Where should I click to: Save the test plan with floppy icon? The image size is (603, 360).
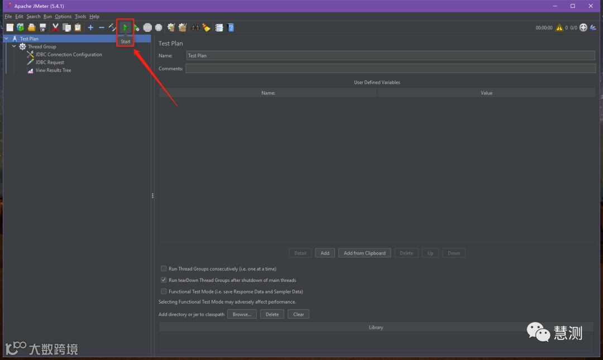click(x=42, y=27)
